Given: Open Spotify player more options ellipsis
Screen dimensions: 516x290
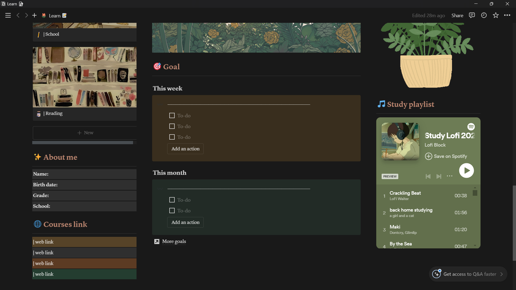Looking at the screenshot, I should coord(450,176).
